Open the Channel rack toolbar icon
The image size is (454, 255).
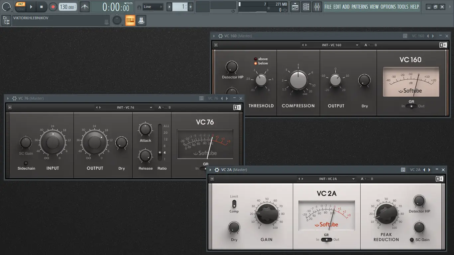tap(306, 6)
